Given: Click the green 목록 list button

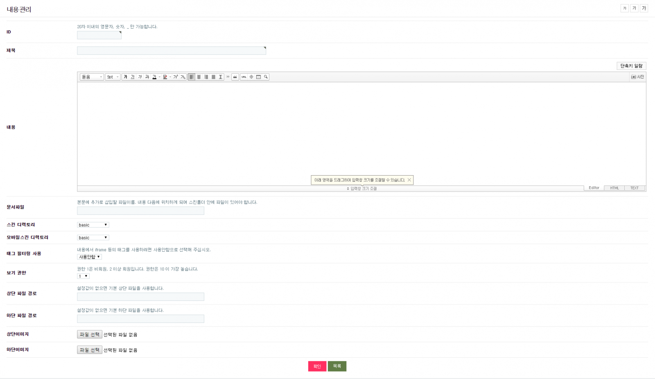Looking at the screenshot, I should click(x=337, y=366).
